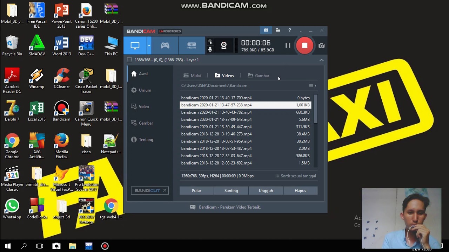
Task: Stop recording with red button
Action: pyautogui.click(x=304, y=45)
